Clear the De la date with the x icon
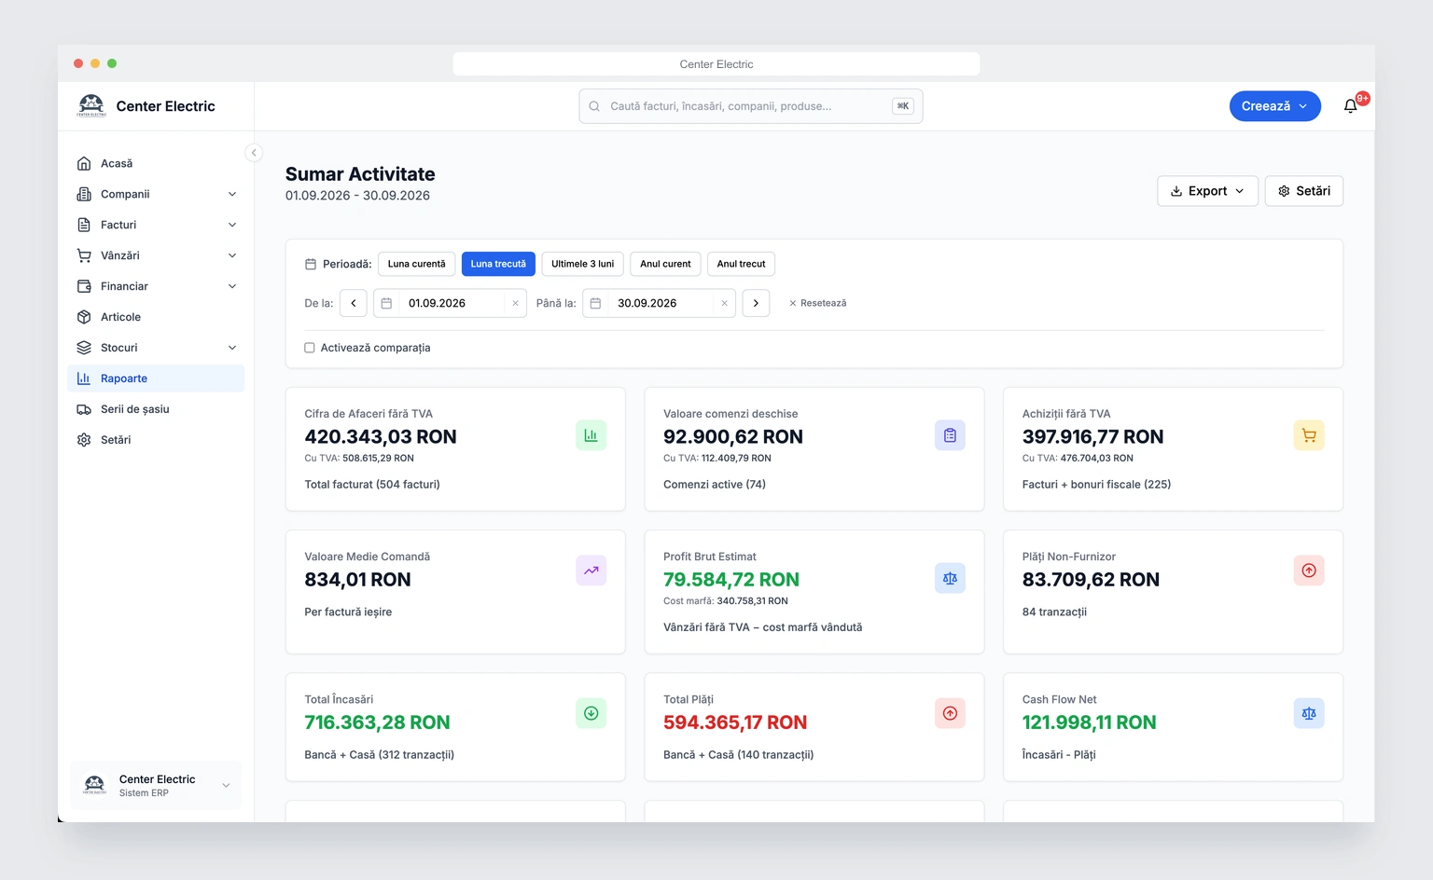The width and height of the screenshot is (1433, 880). (x=515, y=303)
